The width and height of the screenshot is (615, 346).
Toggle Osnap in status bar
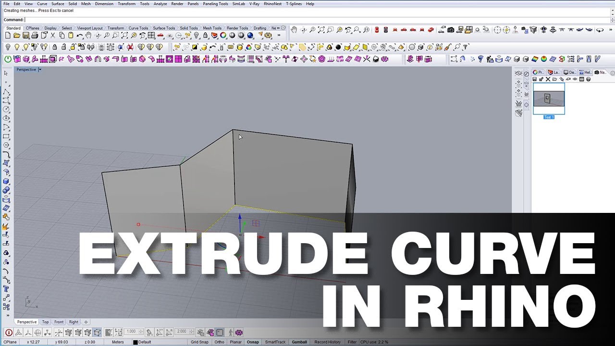pyautogui.click(x=253, y=342)
